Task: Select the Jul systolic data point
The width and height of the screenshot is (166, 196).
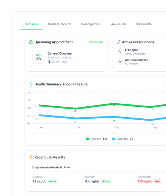Action: [75, 111]
